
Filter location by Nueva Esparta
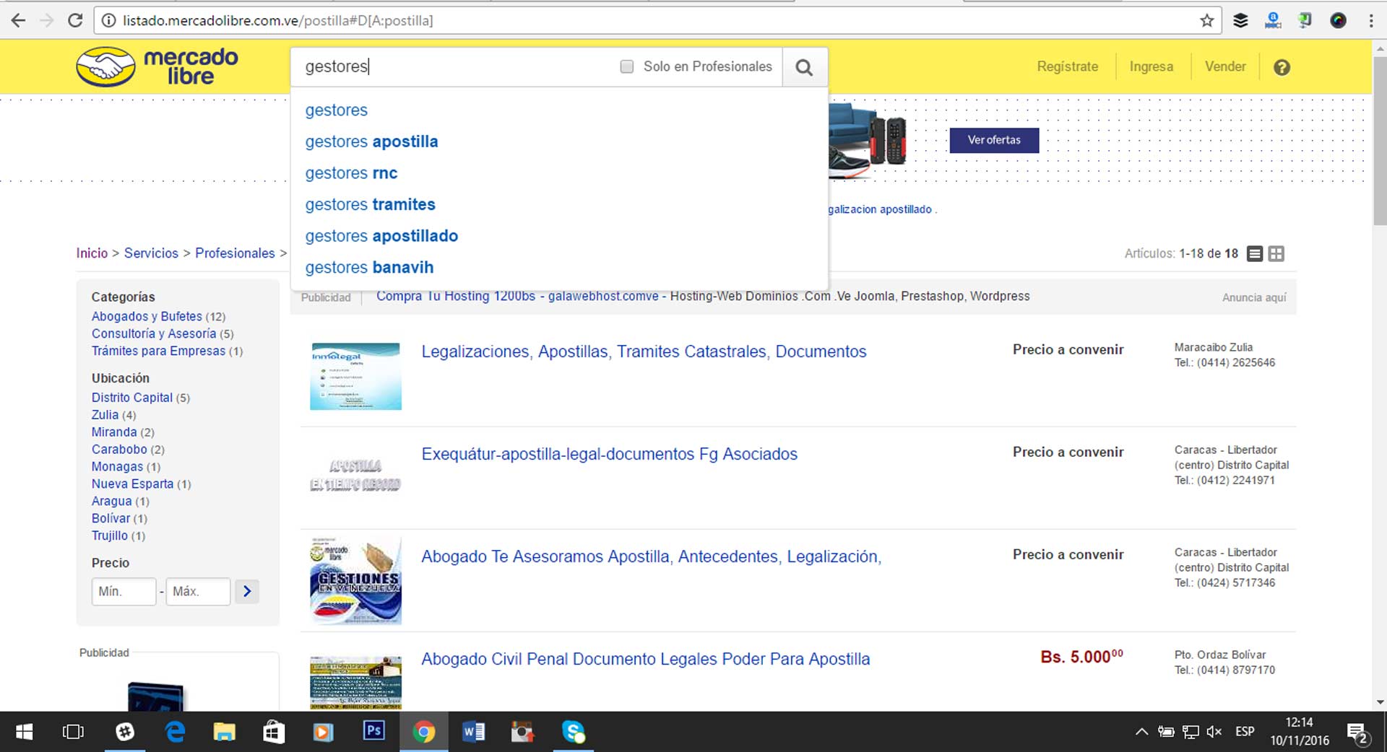(132, 484)
